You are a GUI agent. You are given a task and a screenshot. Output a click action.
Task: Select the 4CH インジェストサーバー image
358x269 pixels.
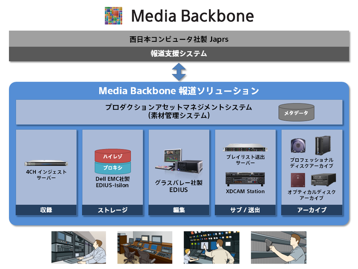[x=46, y=162]
